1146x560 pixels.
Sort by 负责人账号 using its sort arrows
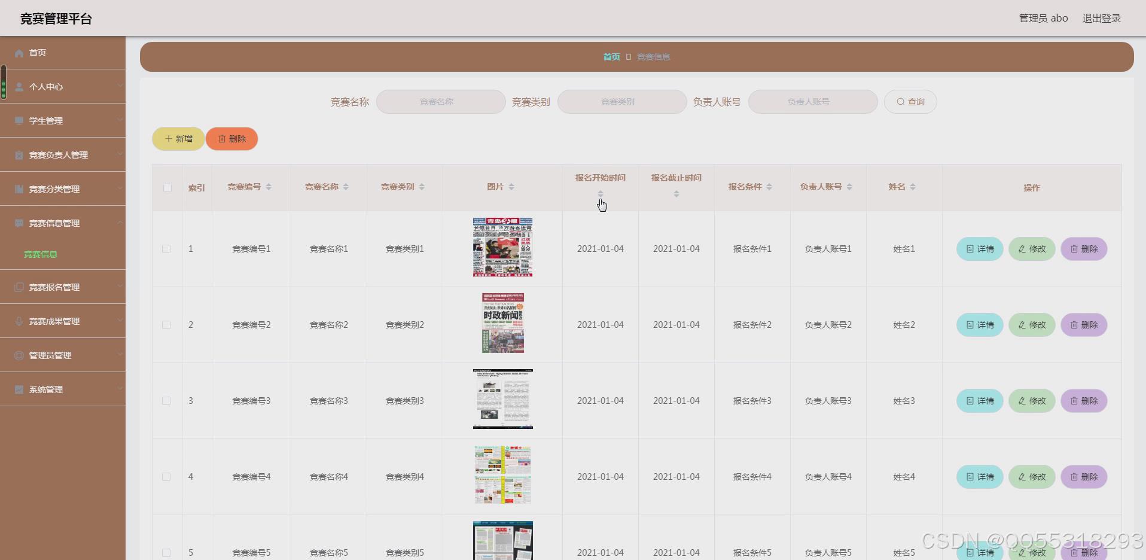[849, 187]
